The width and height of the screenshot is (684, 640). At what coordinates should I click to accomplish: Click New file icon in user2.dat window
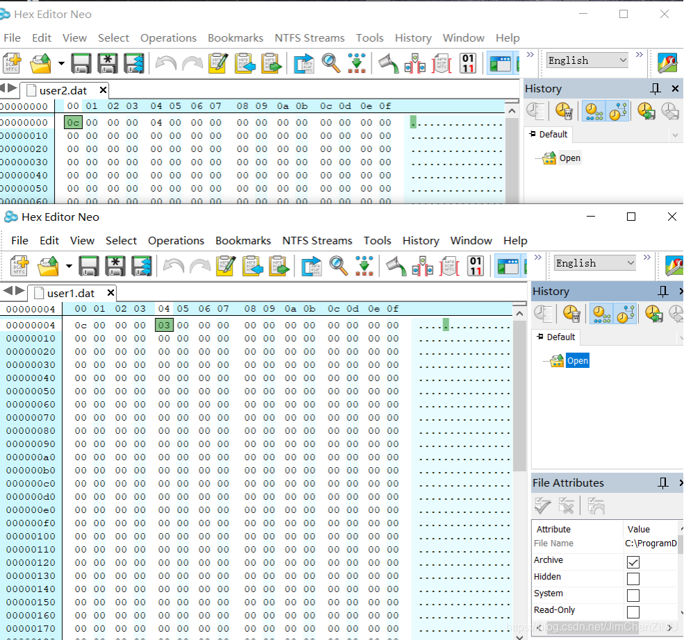(x=12, y=63)
